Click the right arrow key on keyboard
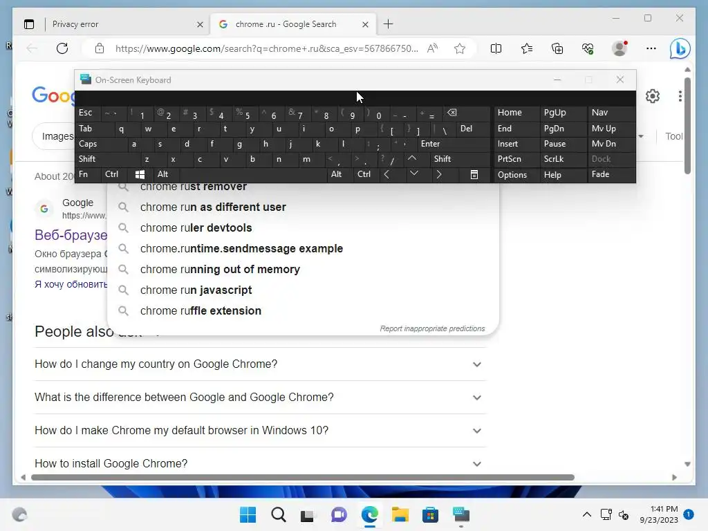Viewport: 708px width, 531px height. (438, 174)
